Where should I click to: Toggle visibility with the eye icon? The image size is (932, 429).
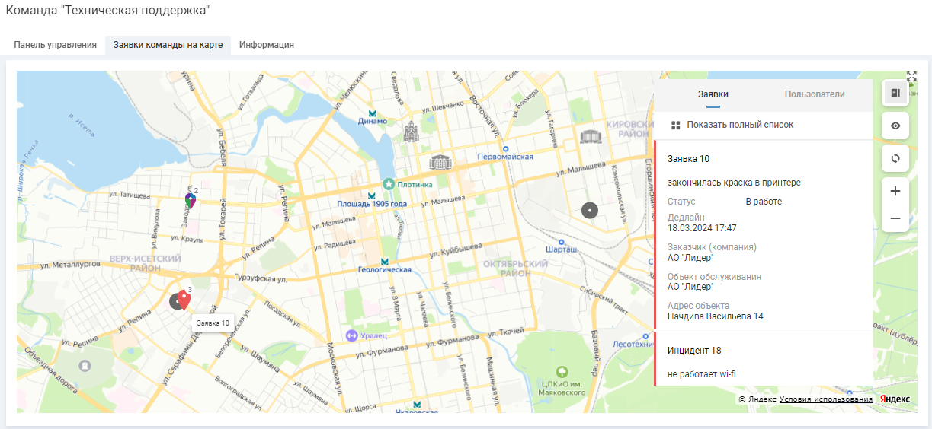(895, 126)
